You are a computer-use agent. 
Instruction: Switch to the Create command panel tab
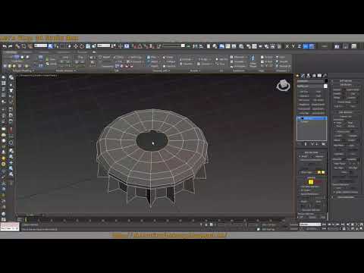298,76
